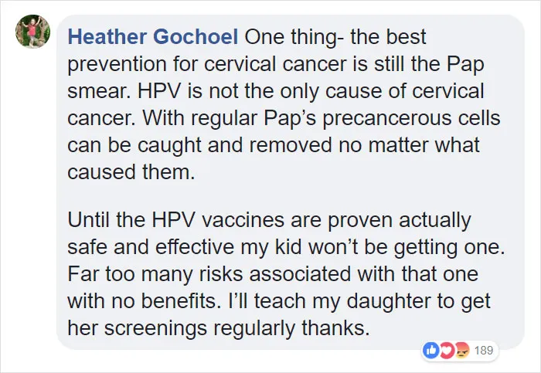This screenshot has width=541, height=373.
Task: Click the blue thumbs-up Like reaction icon
Action: click(431, 351)
